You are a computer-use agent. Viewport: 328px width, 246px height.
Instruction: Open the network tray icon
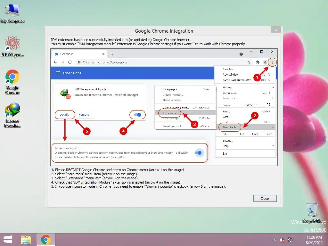pyautogui.click(x=290, y=240)
